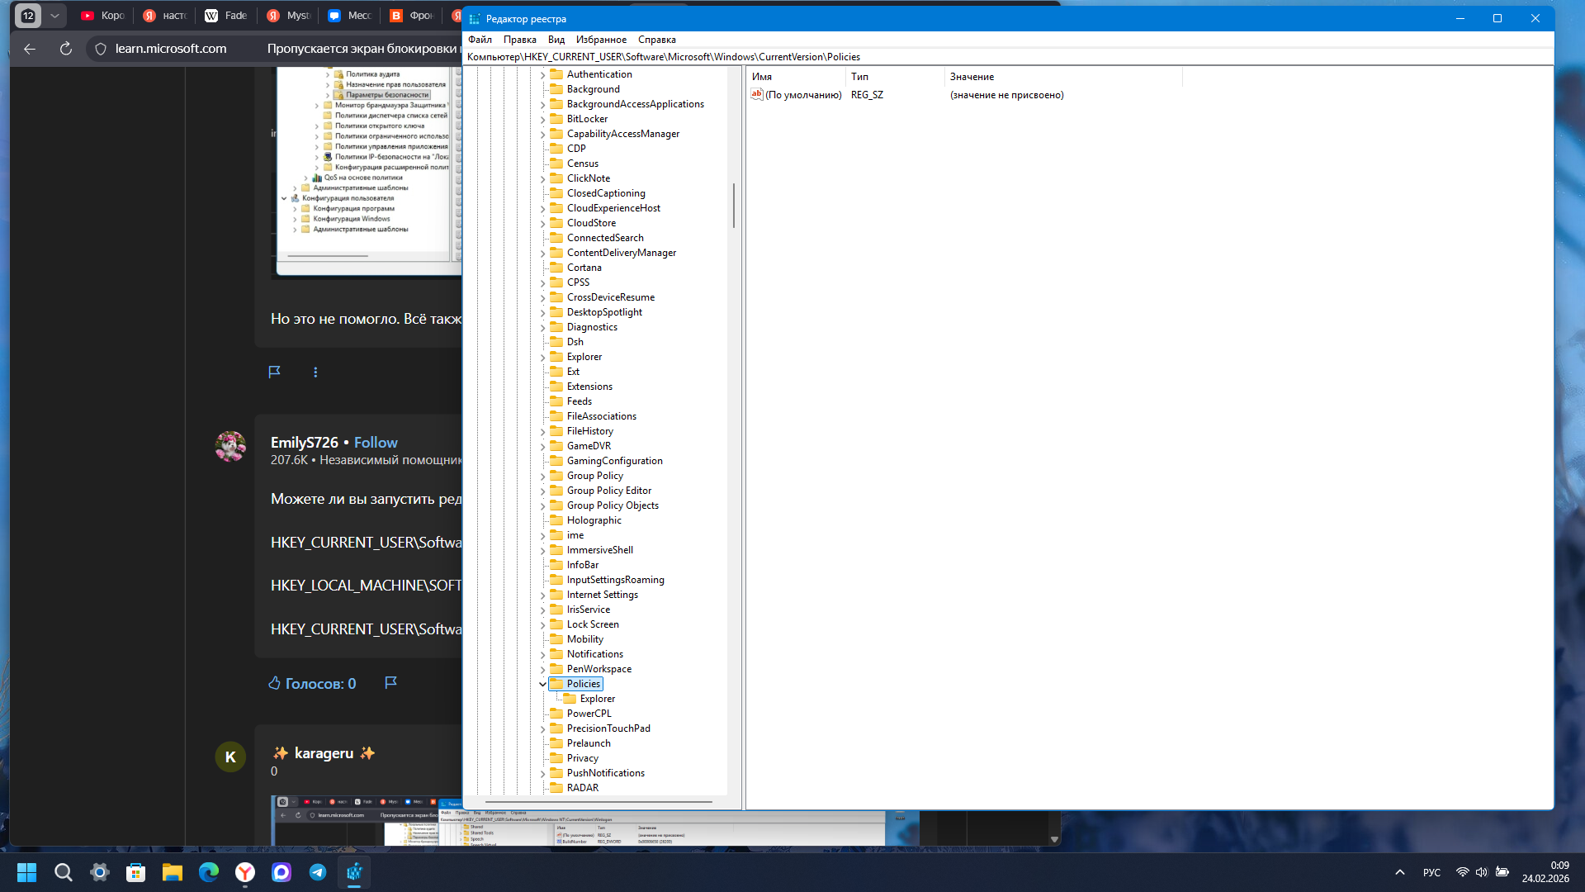This screenshot has width=1585, height=892.
Task: Open Yandex Browser in taskbar
Action: tap(245, 872)
